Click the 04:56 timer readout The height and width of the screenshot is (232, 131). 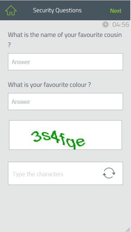tap(121, 25)
